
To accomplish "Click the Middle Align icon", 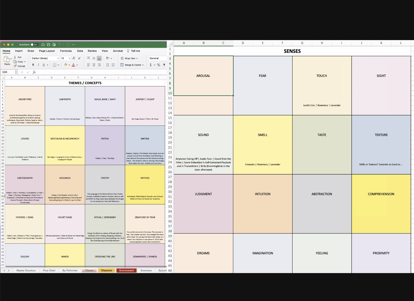I will point(94,58).
